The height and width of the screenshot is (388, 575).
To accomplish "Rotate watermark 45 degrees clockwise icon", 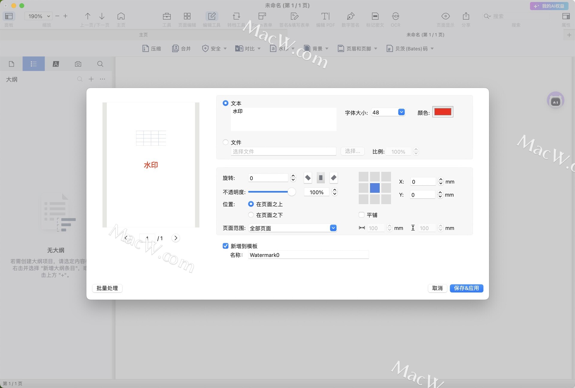I will [334, 178].
